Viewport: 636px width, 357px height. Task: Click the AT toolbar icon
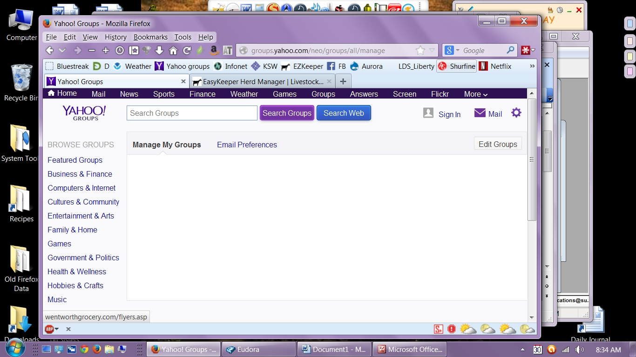tap(228, 50)
